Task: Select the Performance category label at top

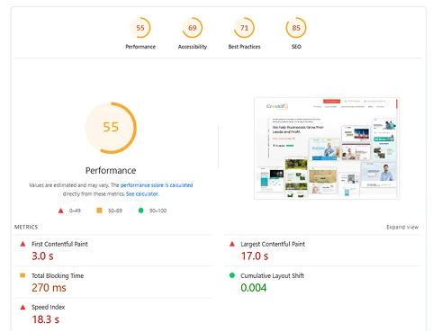Action: [140, 47]
